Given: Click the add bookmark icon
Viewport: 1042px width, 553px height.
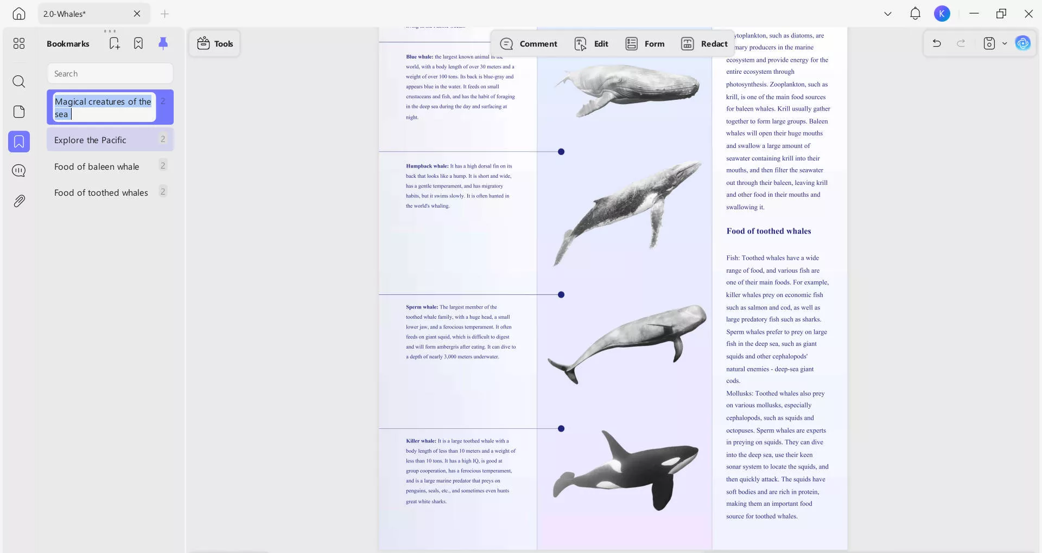Looking at the screenshot, I should 114,43.
